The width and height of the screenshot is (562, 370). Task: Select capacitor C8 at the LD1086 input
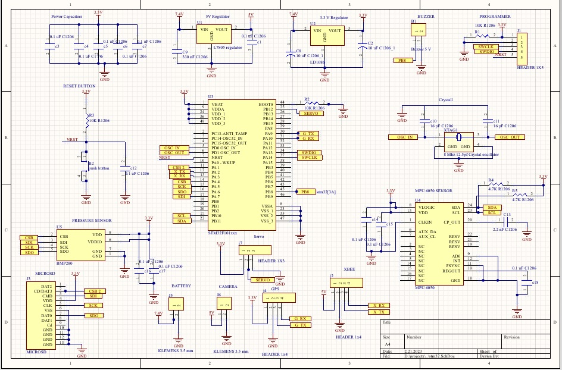(291, 55)
